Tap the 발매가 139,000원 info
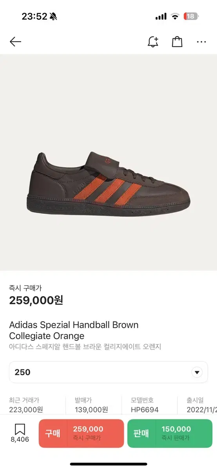217x470 pixels. (x=91, y=405)
